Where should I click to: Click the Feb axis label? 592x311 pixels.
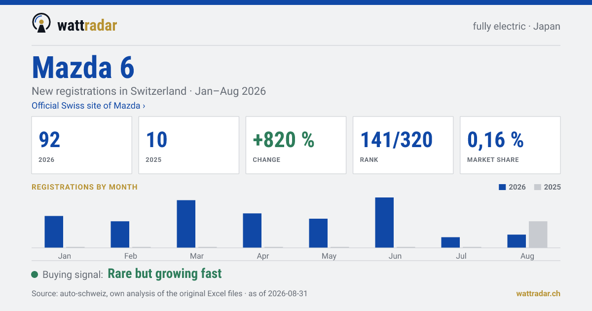pyautogui.click(x=131, y=256)
